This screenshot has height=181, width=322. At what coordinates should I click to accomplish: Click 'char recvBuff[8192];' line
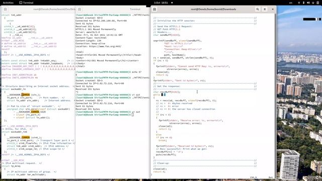pos(167,92)
